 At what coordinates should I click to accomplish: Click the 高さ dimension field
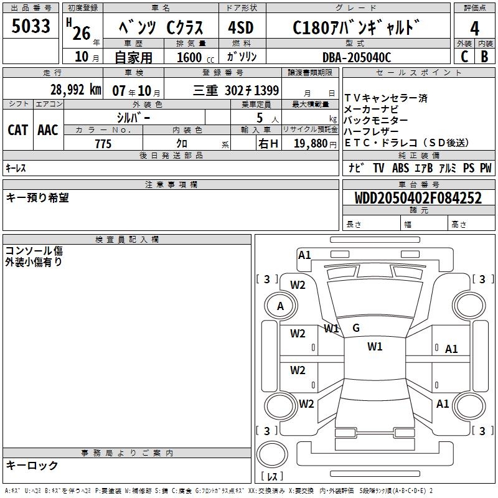(472, 224)
